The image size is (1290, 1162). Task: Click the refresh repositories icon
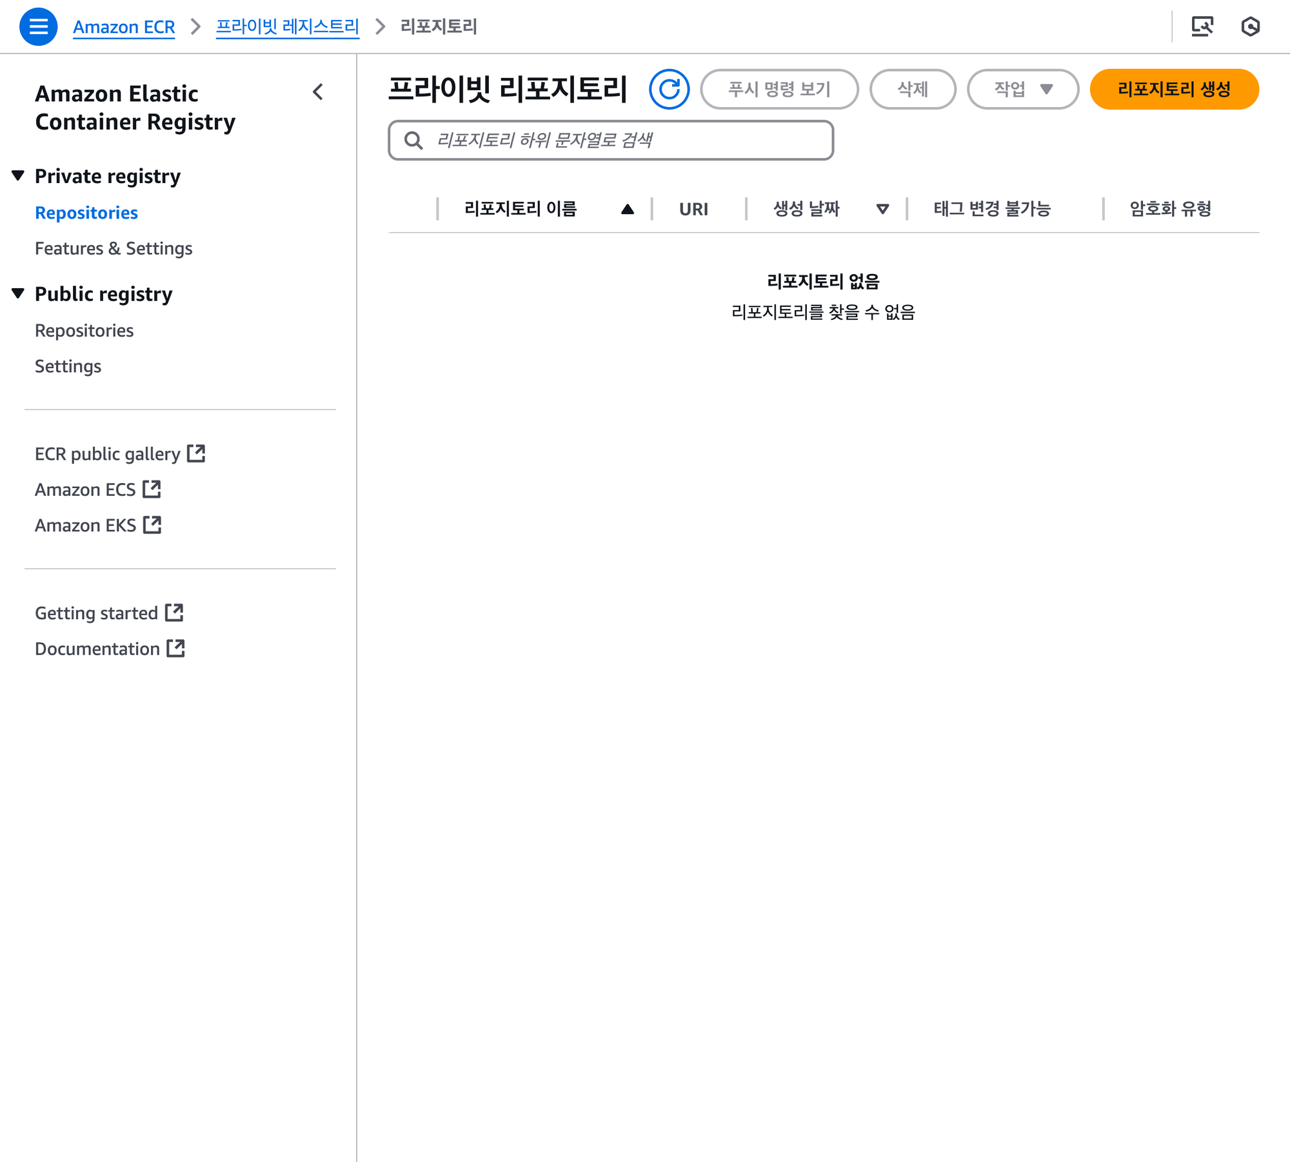669,89
